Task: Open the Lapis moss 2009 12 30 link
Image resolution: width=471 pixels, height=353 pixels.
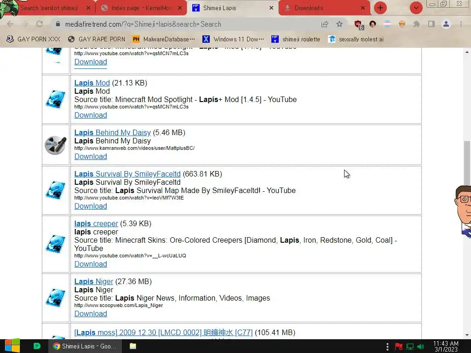Action: [x=163, y=333]
